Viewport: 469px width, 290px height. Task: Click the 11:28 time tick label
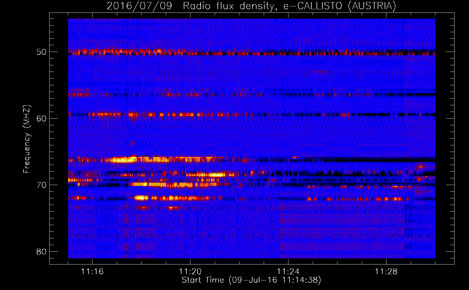(386, 272)
